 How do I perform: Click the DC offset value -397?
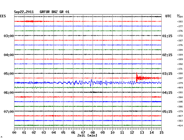click(x=180, y=78)
